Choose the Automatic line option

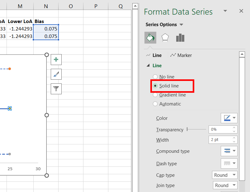point(155,104)
